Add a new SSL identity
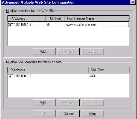Screen dimensions: 137x119 tap(44, 103)
